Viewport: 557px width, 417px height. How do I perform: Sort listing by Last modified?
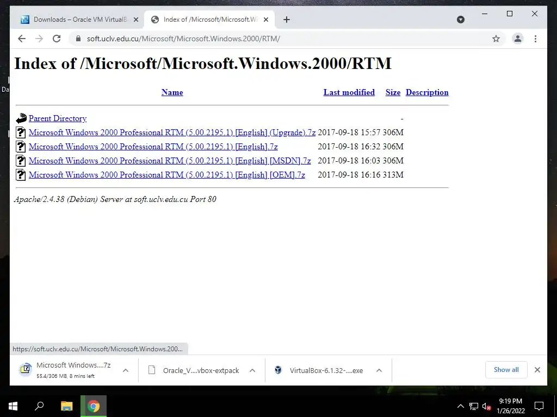click(349, 92)
